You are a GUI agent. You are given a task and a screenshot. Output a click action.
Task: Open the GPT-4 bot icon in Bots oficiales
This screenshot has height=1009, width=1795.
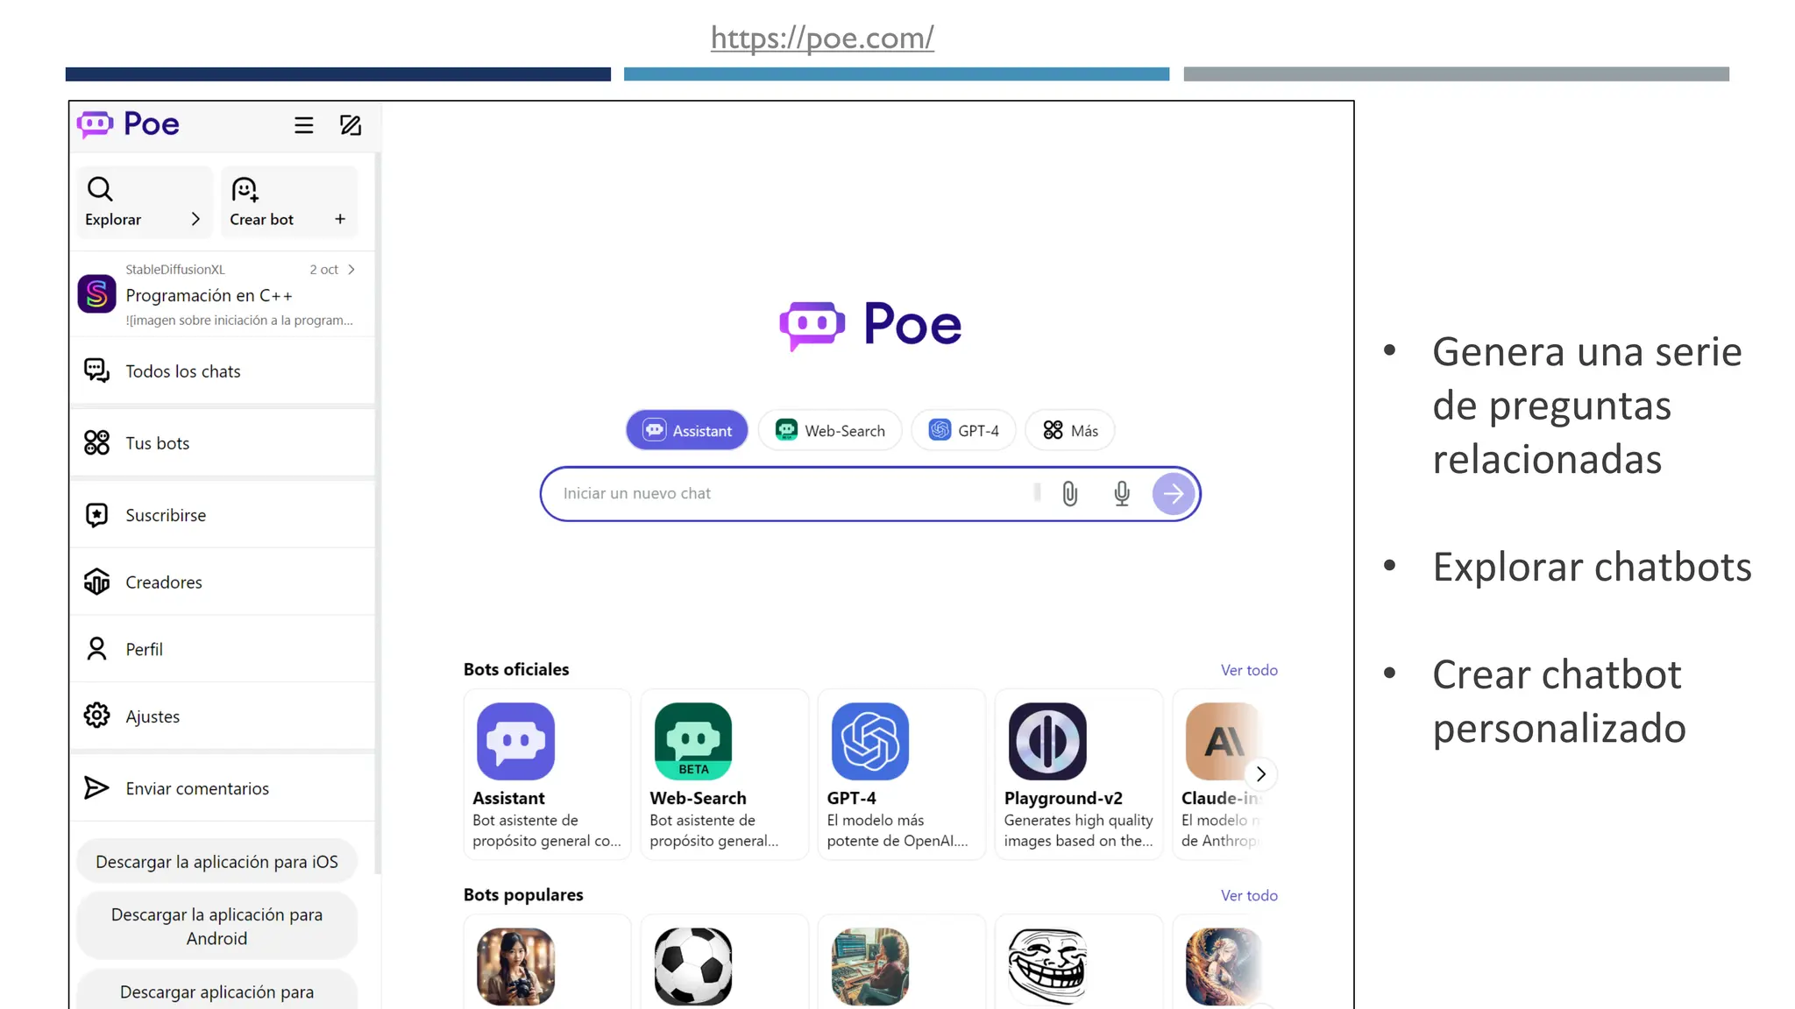tap(870, 741)
